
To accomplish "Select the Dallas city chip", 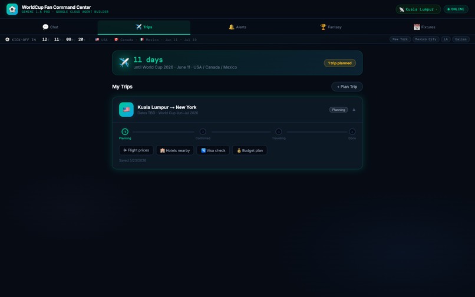I will point(461,39).
